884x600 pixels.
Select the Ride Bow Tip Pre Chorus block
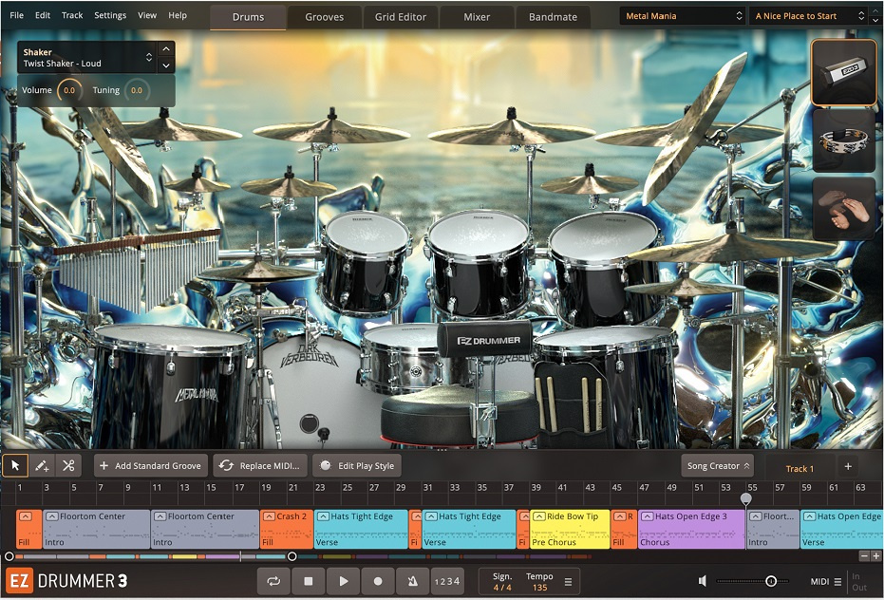570,528
